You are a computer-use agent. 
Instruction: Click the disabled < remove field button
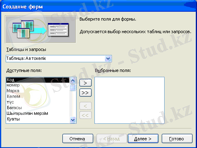[x=86, y=106]
